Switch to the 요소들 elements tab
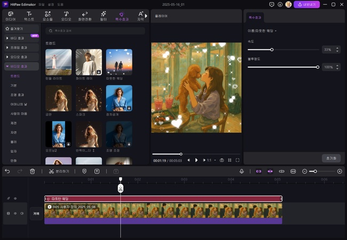The width and height of the screenshot is (347, 240). pyautogui.click(x=48, y=16)
